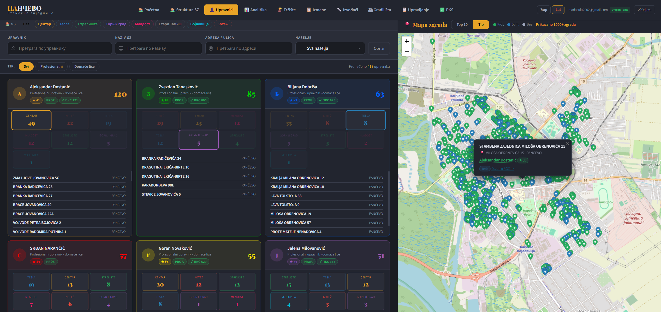Screen dimensions: 661x312
Task: Zoom out on the map
Action: [407, 51]
